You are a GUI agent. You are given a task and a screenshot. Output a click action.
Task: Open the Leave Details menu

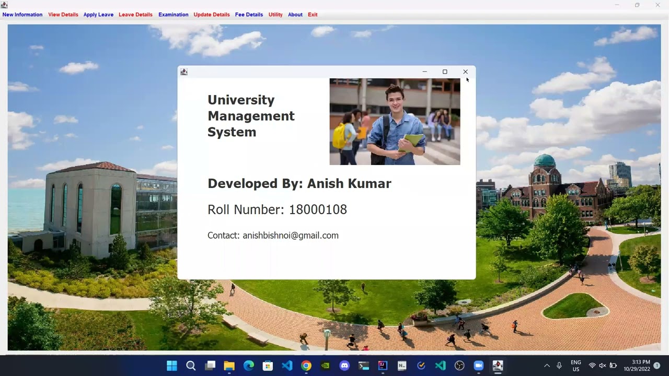[x=135, y=15]
